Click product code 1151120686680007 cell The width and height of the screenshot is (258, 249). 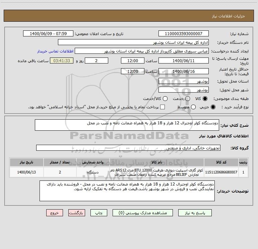pos(221,172)
